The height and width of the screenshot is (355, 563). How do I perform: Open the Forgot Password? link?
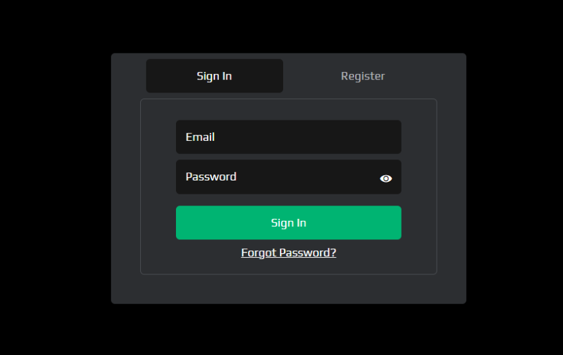pyautogui.click(x=288, y=253)
